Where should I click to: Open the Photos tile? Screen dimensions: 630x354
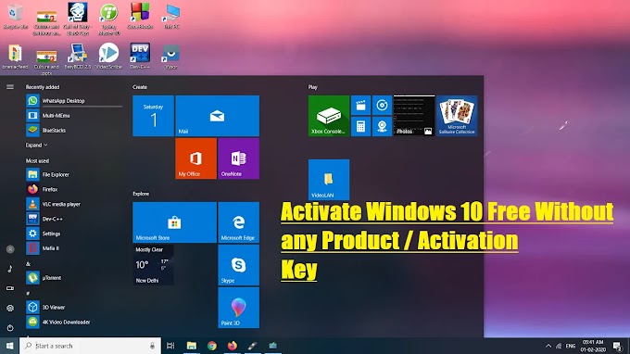414,116
